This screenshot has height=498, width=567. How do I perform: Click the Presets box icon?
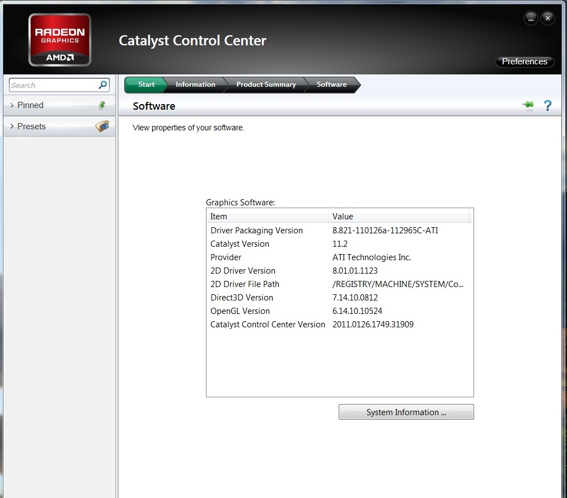coord(102,126)
